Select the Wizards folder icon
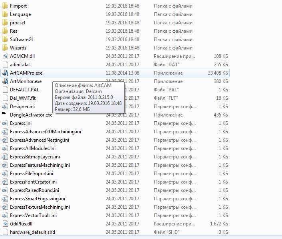This screenshot has height=239, width=282. click(x=5, y=48)
